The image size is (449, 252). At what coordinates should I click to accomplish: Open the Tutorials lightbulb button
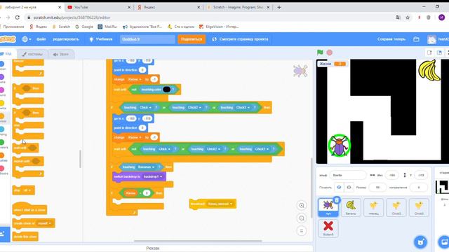101,39
